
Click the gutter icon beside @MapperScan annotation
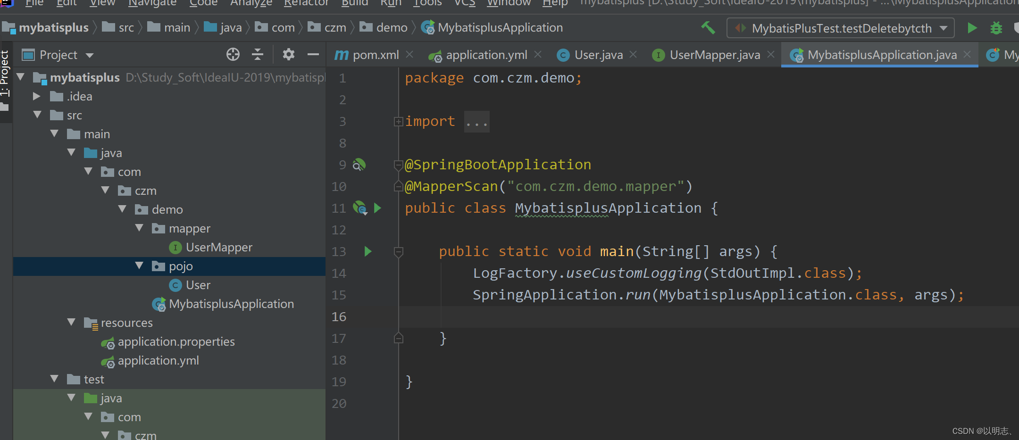(399, 186)
